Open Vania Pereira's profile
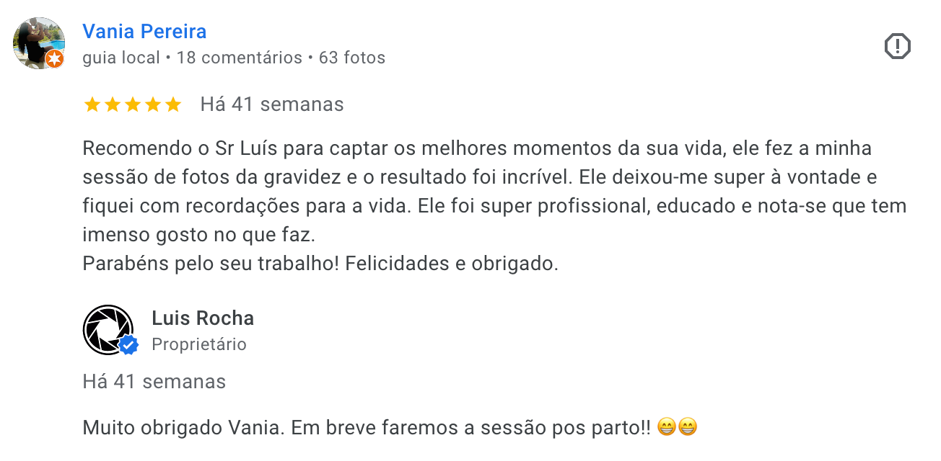Viewport: 941px width, 461px height. coord(144,31)
